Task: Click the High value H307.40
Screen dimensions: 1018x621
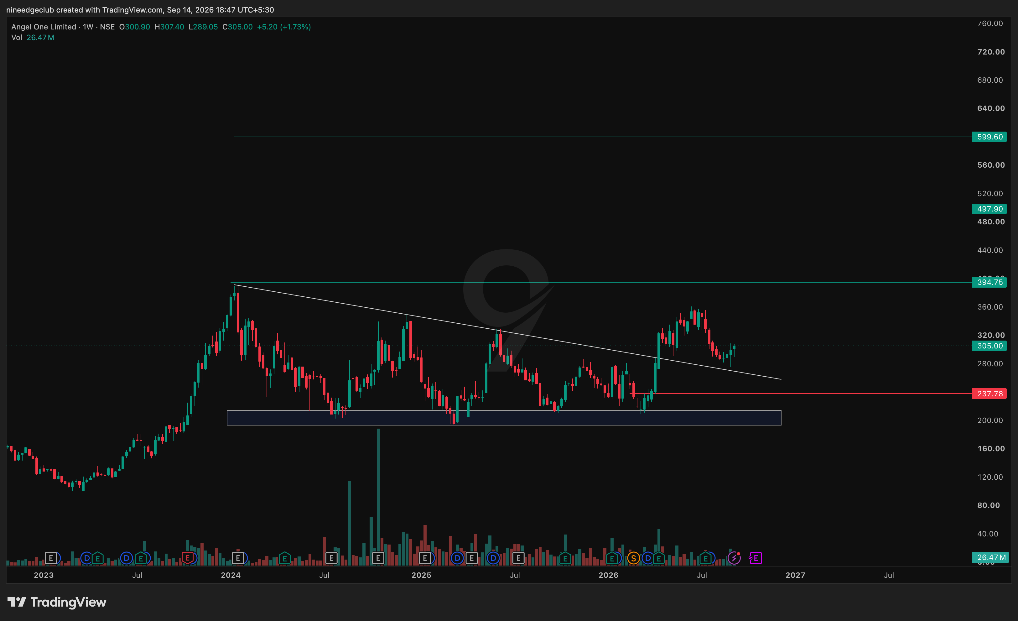Action: tap(169, 27)
